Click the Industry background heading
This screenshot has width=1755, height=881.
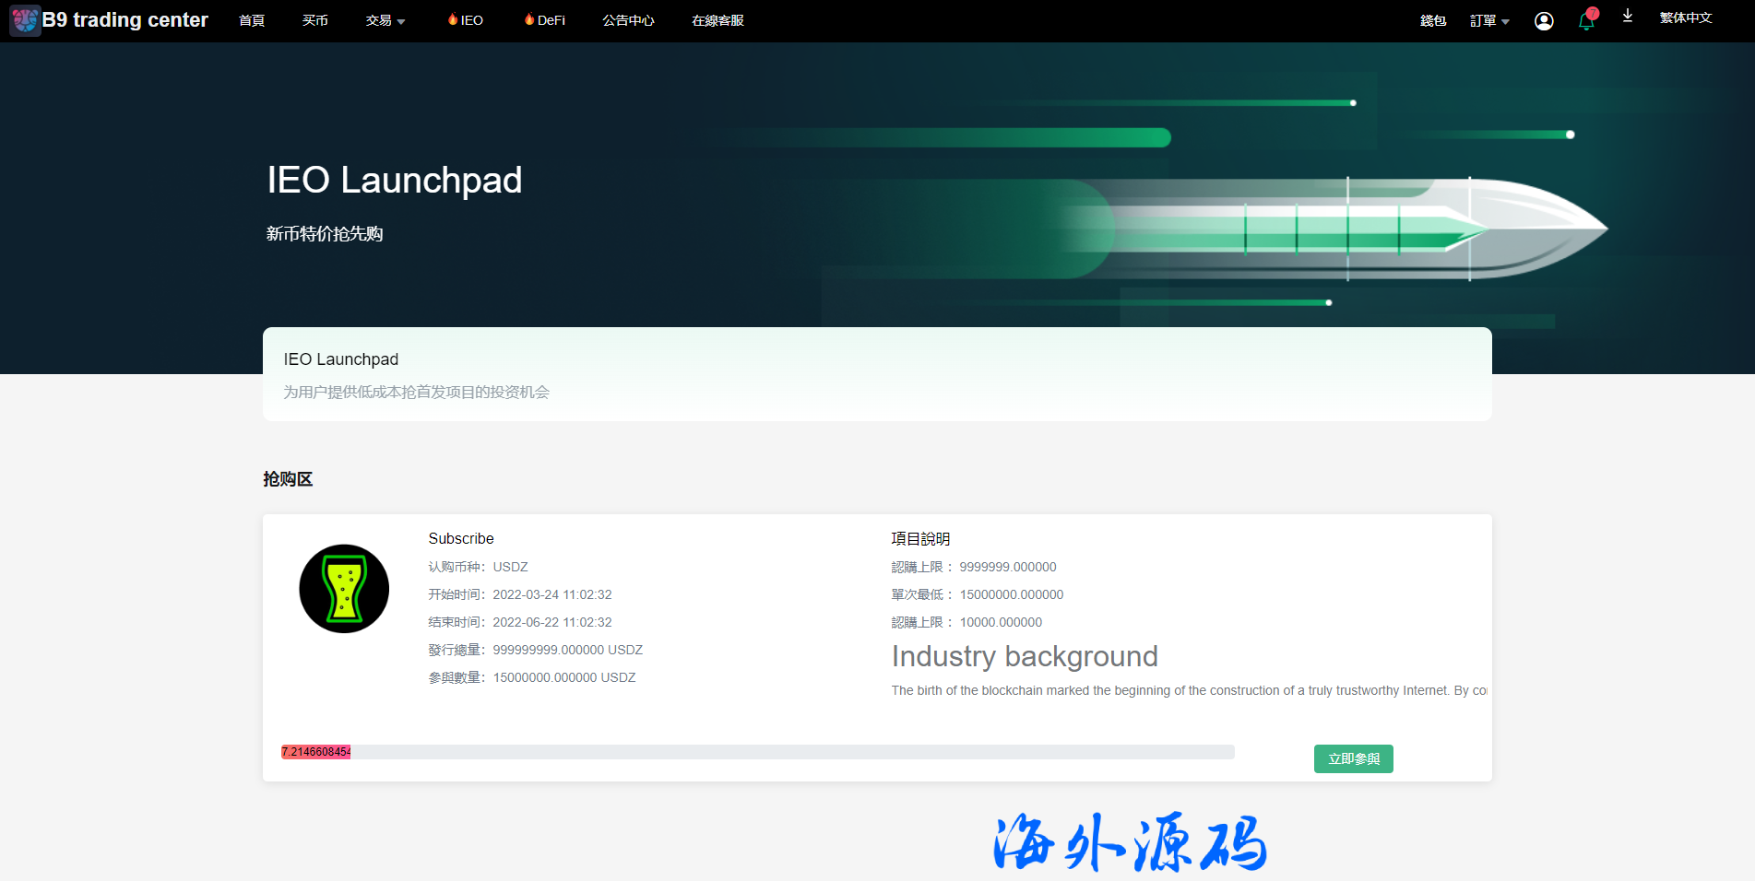click(x=1024, y=656)
